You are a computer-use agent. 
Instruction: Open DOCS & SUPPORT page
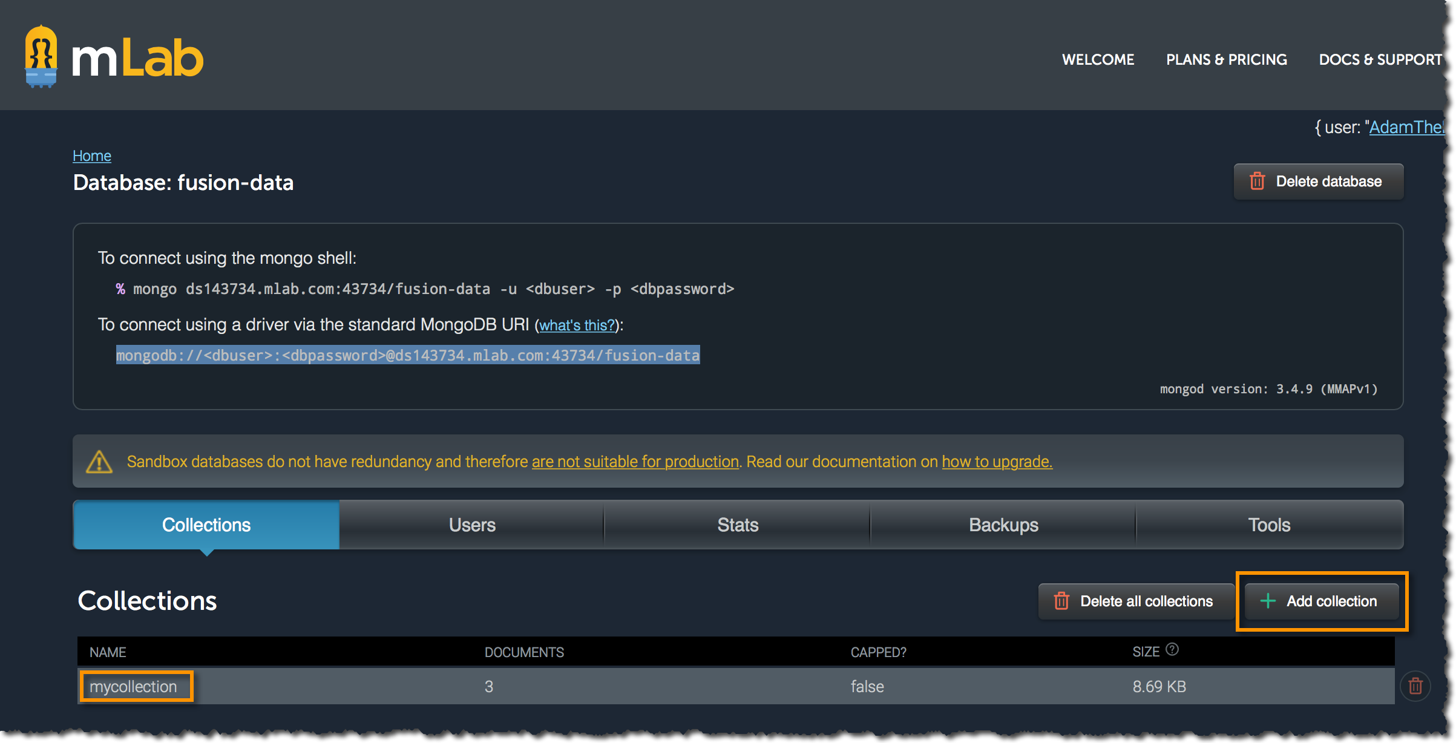click(1380, 59)
